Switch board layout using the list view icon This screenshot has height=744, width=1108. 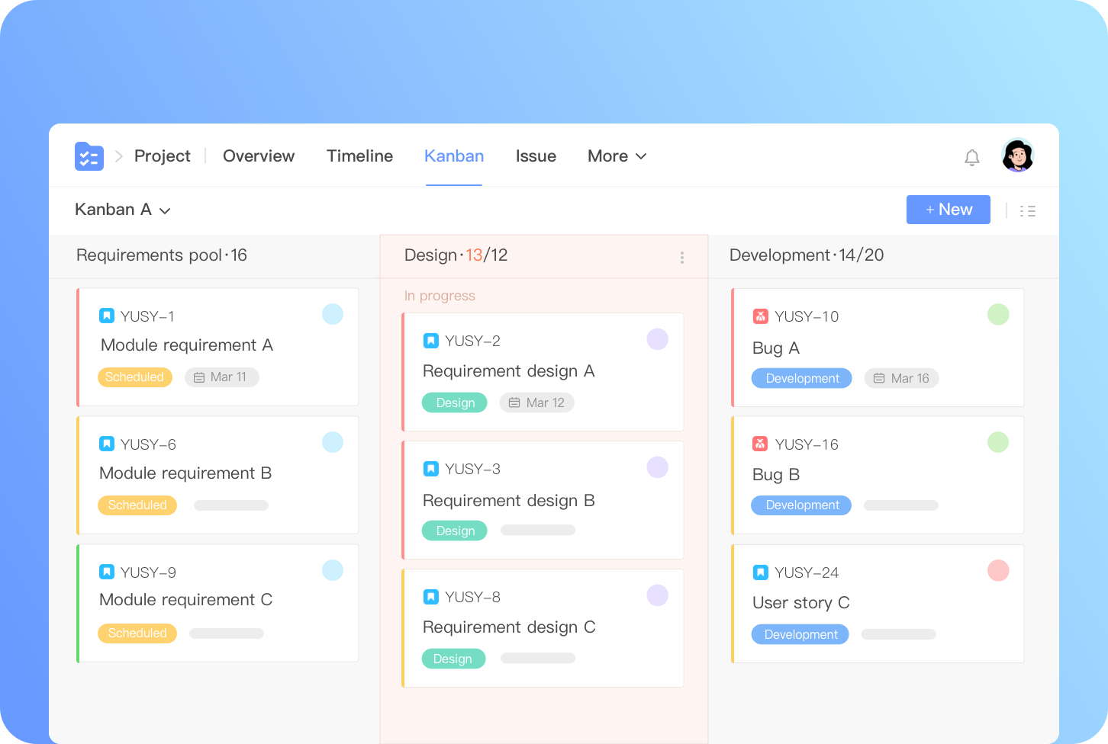click(1028, 210)
